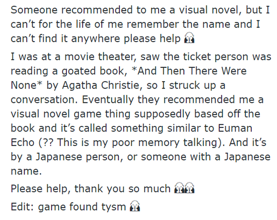This screenshot has width=277, height=220.
Task: Click the words 'Euman' in the post
Action: click(x=235, y=128)
